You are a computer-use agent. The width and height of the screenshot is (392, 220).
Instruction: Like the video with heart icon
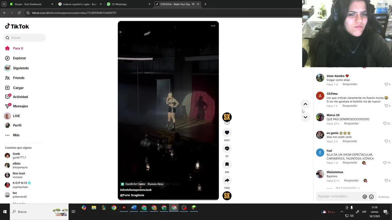click(227, 133)
